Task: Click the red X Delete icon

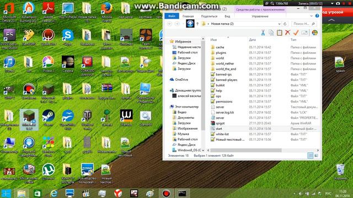Action: (x=287, y=33)
